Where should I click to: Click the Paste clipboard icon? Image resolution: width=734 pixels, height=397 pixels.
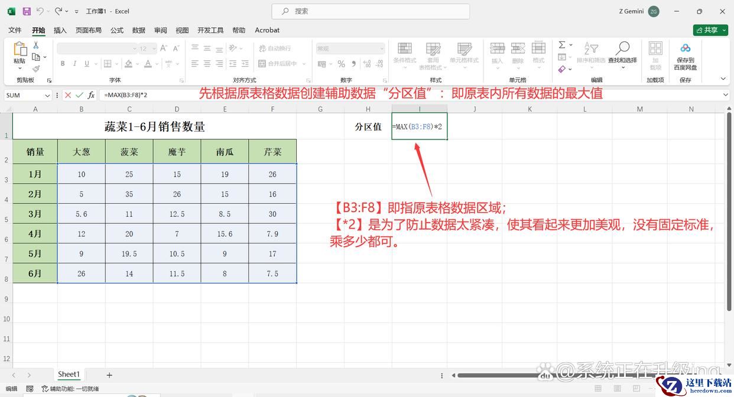20,50
